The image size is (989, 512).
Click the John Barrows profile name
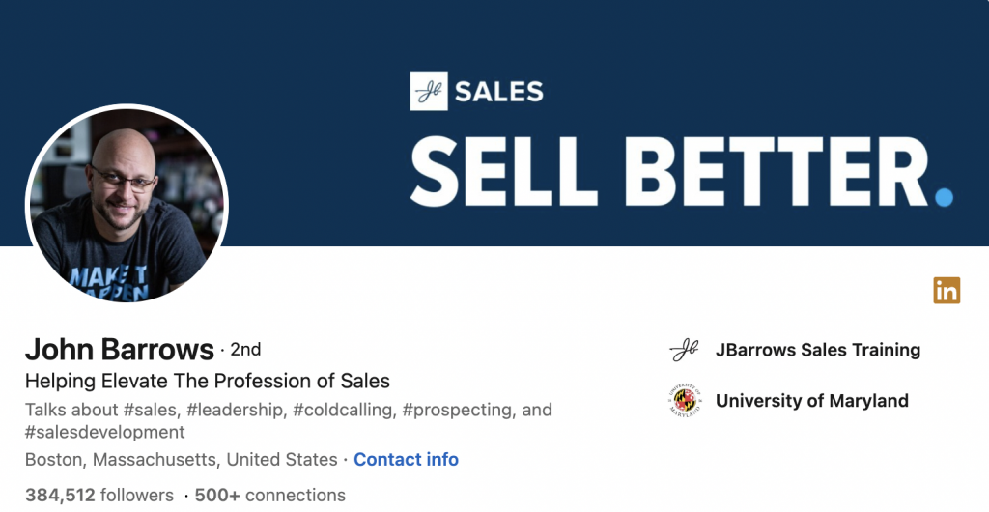120,349
